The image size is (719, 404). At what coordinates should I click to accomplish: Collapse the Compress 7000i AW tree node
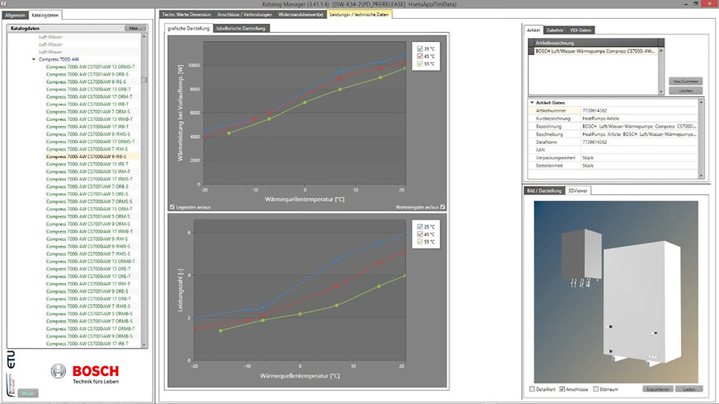click(x=32, y=59)
